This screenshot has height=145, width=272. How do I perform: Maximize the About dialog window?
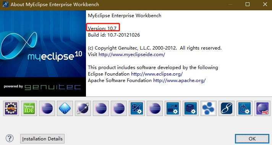[x=248, y=4]
